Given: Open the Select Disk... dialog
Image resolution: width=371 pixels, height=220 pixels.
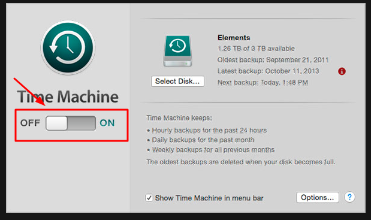Looking at the screenshot, I should (x=177, y=82).
